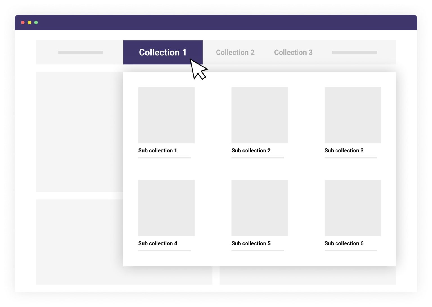
Task: Switch to the Collection 2 tab
Action: [235, 52]
